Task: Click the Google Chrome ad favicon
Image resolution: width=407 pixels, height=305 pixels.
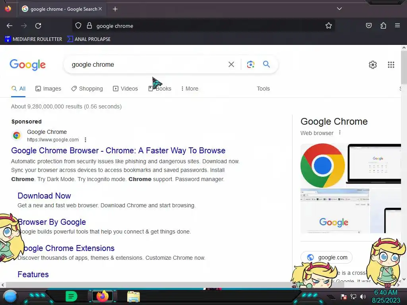Action: pos(17,135)
